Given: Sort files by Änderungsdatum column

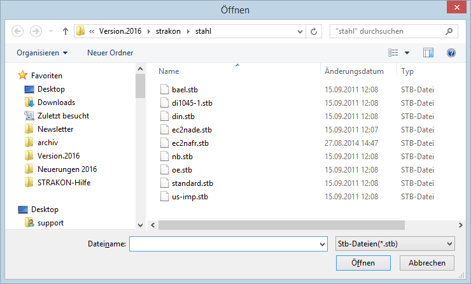Looking at the screenshot, I should (354, 71).
